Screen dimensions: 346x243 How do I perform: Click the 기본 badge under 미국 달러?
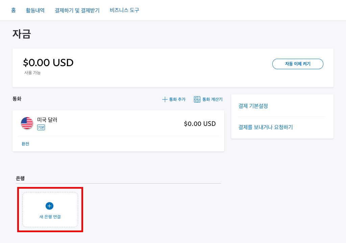pos(41,128)
